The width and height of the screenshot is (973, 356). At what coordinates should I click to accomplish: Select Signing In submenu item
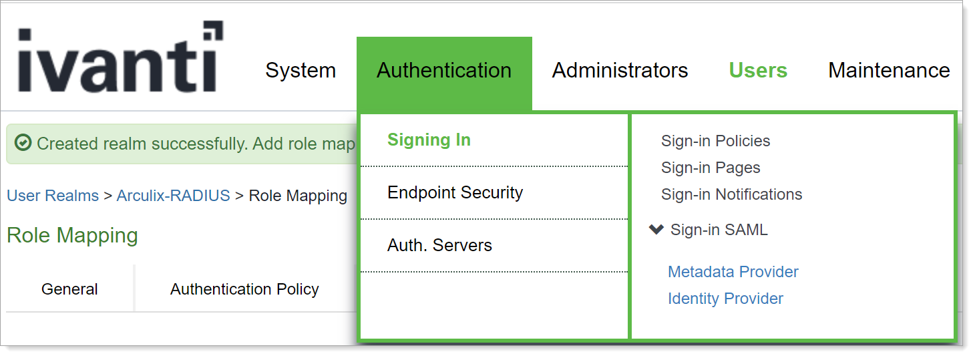pos(429,140)
